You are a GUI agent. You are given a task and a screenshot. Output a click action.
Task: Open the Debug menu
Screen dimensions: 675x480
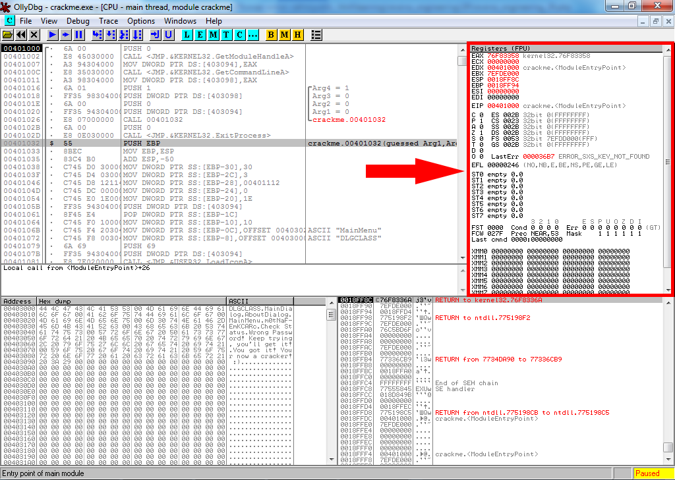point(78,21)
